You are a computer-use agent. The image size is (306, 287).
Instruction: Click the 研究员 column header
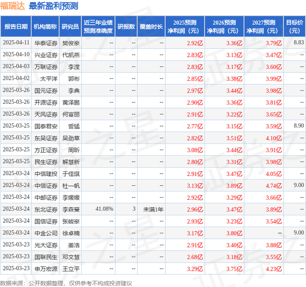pos(70,27)
